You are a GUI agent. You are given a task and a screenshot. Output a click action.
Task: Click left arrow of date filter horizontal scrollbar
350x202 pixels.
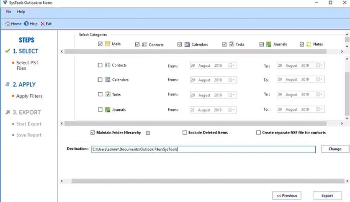click(x=62, y=124)
